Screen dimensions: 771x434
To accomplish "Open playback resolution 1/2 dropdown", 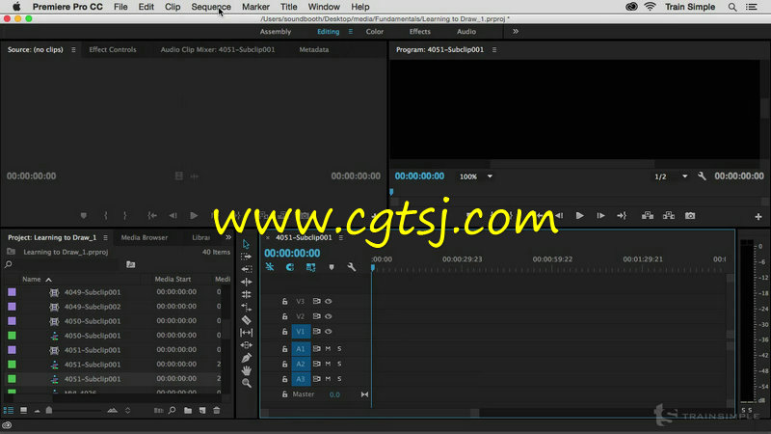I will pyautogui.click(x=671, y=176).
